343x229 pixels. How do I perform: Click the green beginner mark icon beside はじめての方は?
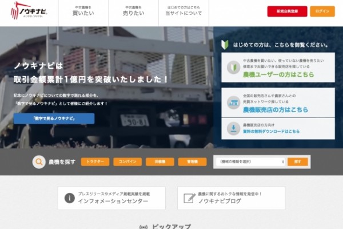coord(225,45)
